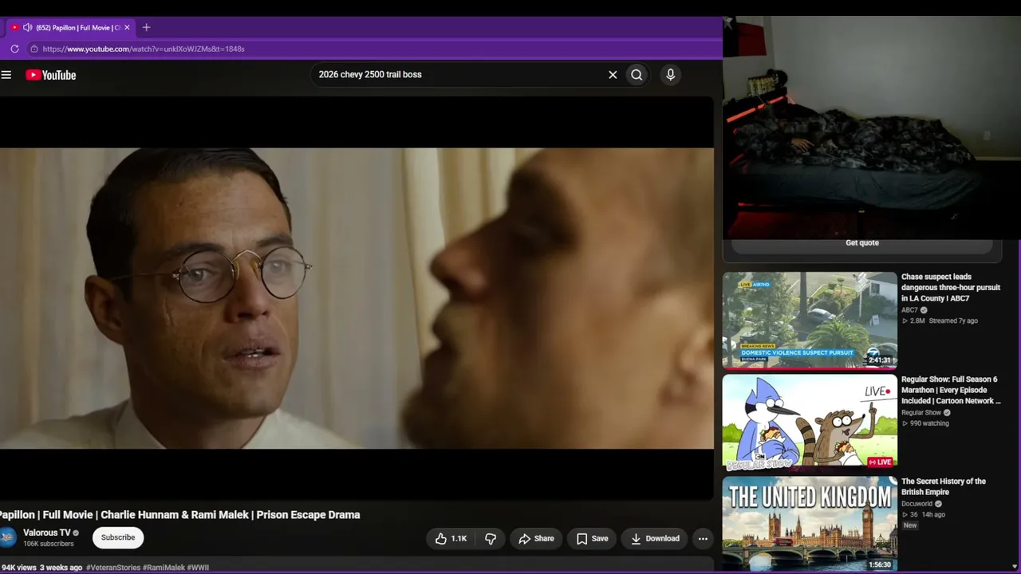Open the #VeteranStories hashtag
The image size is (1021, 574).
point(113,568)
